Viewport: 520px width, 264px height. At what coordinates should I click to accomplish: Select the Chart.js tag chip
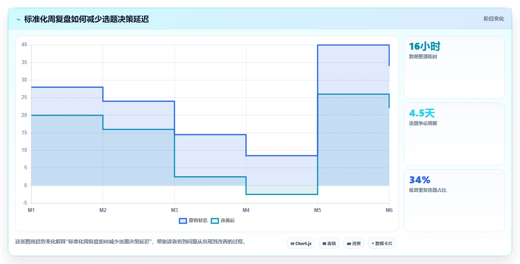[301, 243]
